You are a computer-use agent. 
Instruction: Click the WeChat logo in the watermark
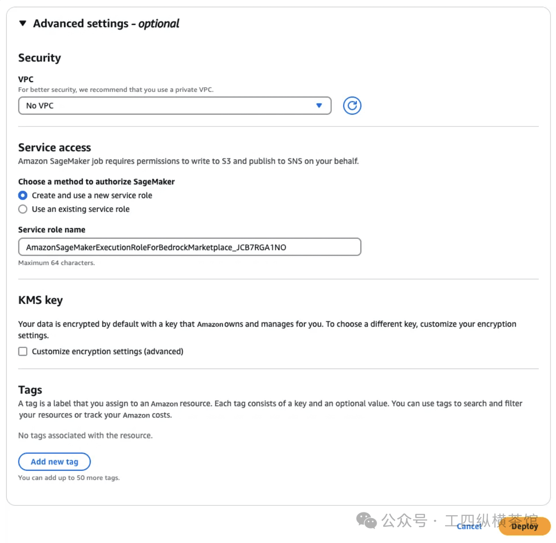[366, 520]
